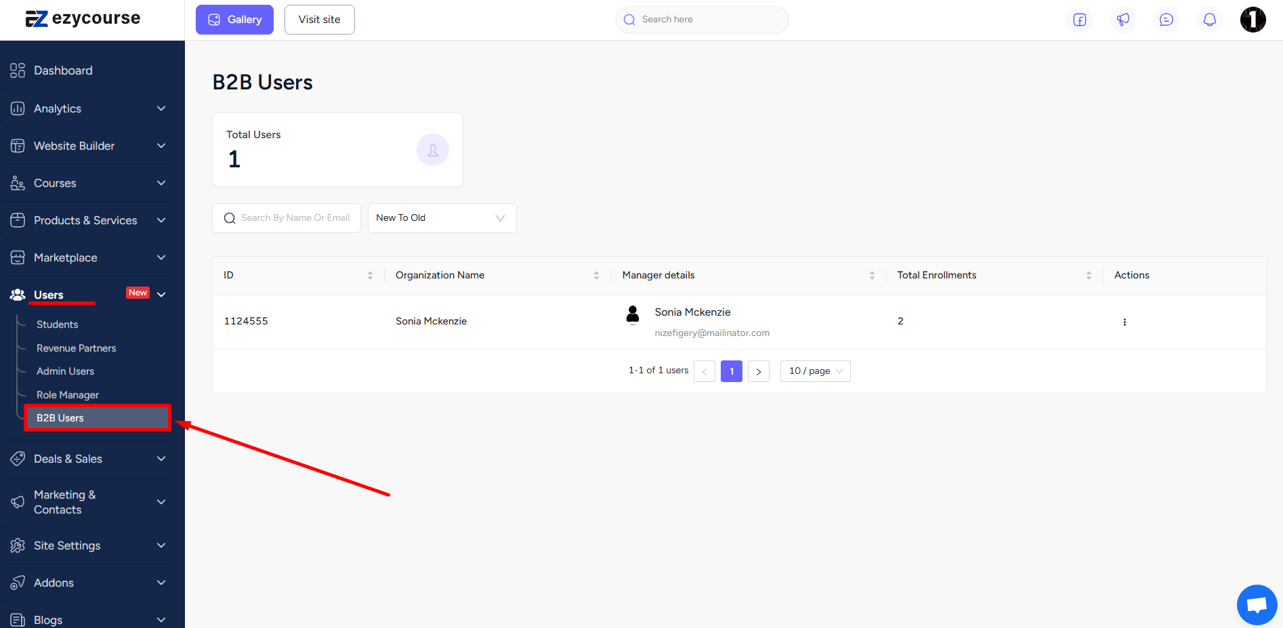
Task: Click the Analytics chart icon
Action: [18, 108]
